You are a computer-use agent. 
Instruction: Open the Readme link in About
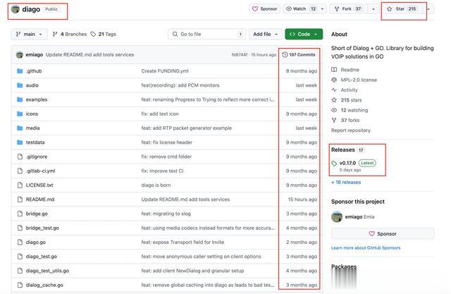tap(350, 70)
